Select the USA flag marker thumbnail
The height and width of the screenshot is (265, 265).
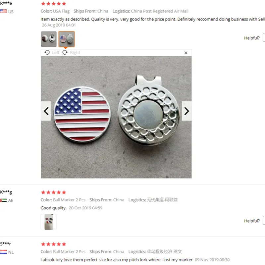(67, 39)
